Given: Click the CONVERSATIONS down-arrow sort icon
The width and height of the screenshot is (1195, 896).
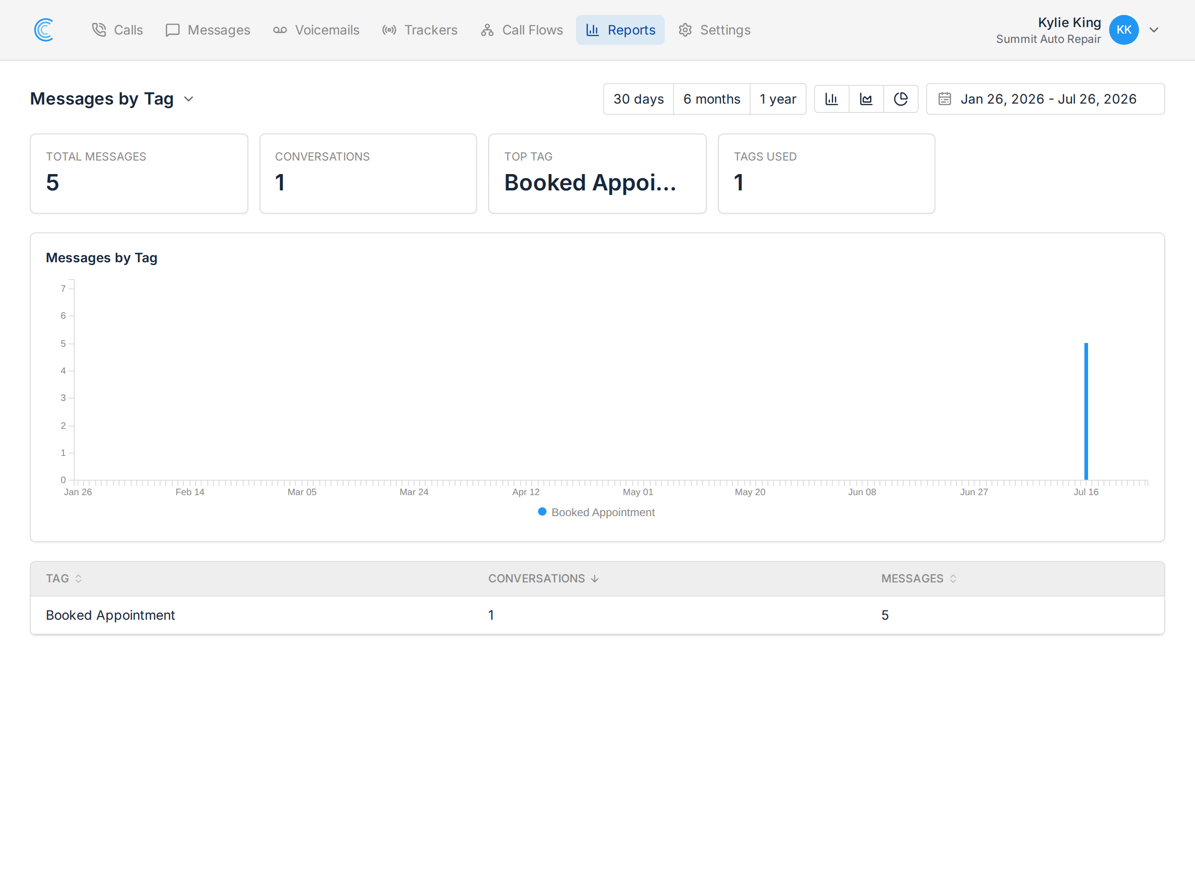Looking at the screenshot, I should [x=595, y=578].
